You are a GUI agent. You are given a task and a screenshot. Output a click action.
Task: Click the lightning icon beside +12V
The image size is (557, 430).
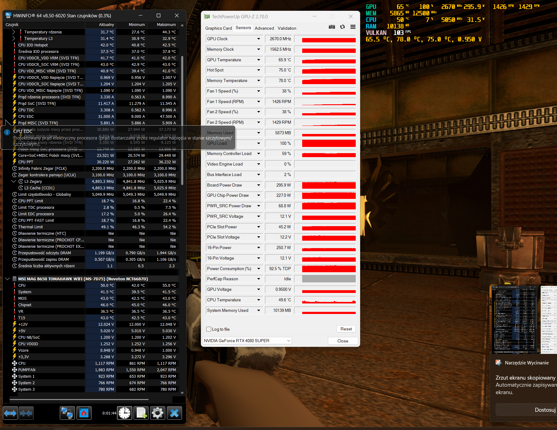[x=15, y=324]
